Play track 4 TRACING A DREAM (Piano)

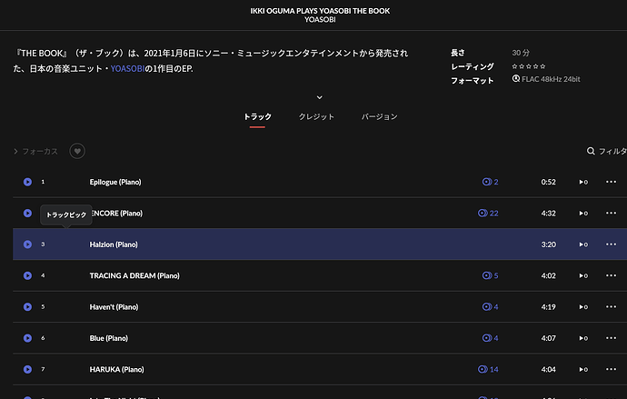27,275
